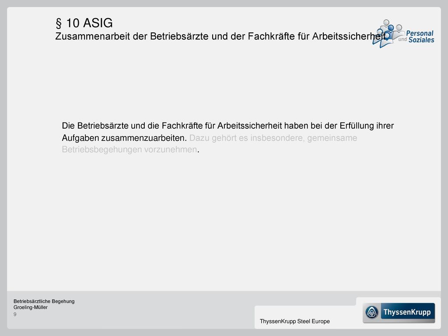Click the ThyssenKrupp logo badge
Viewport: 448px width, 336px height.
(x=399, y=313)
